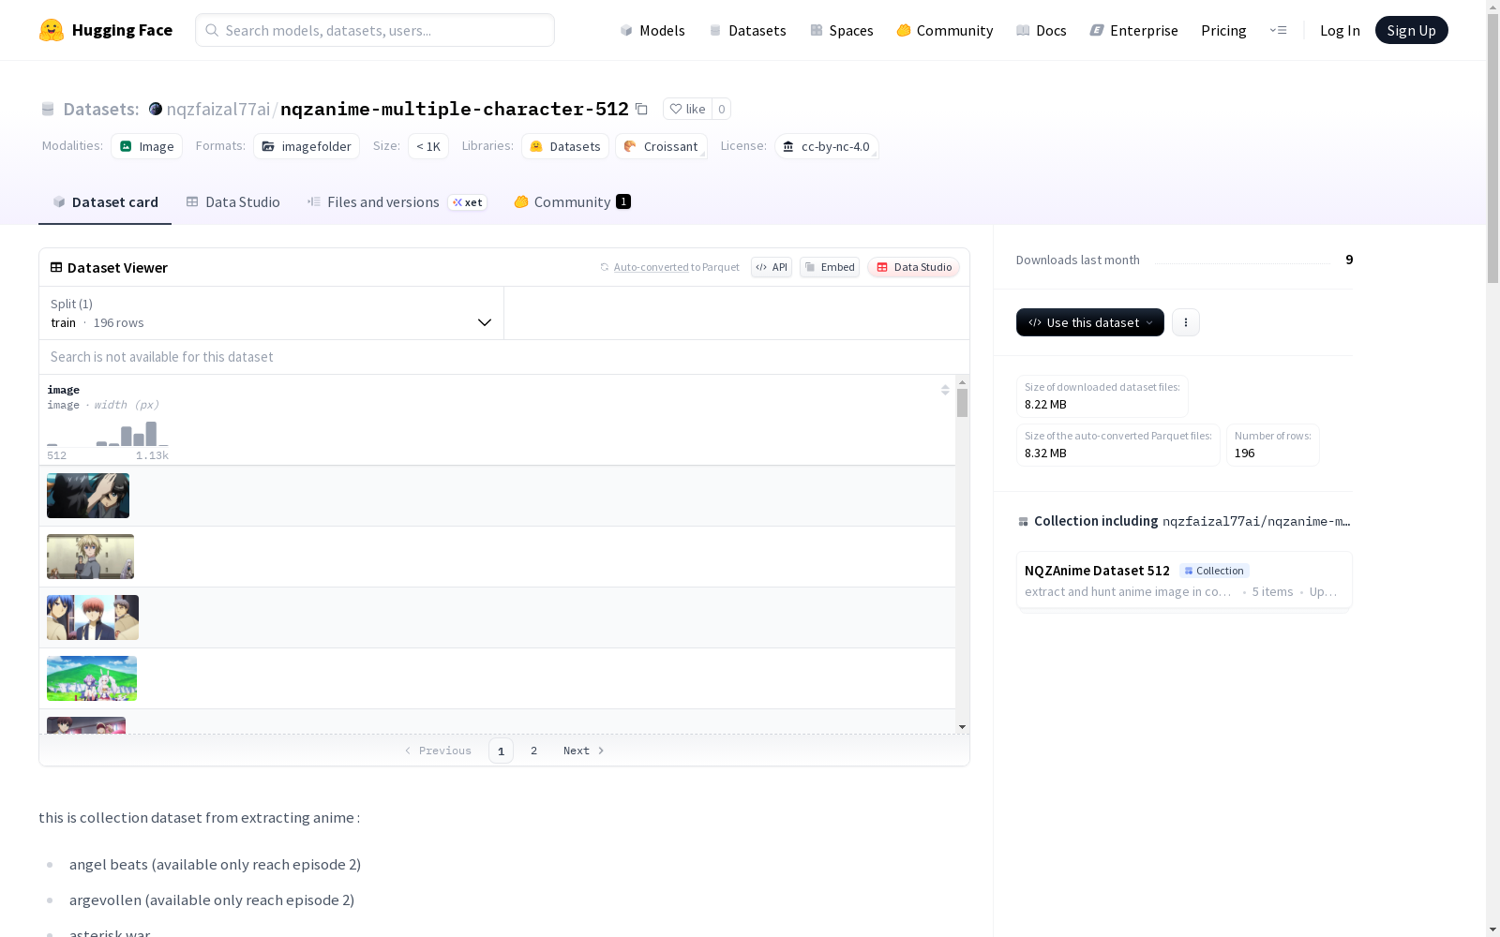Open the green landscape image thumbnail
The width and height of the screenshot is (1500, 937).
(x=92, y=678)
